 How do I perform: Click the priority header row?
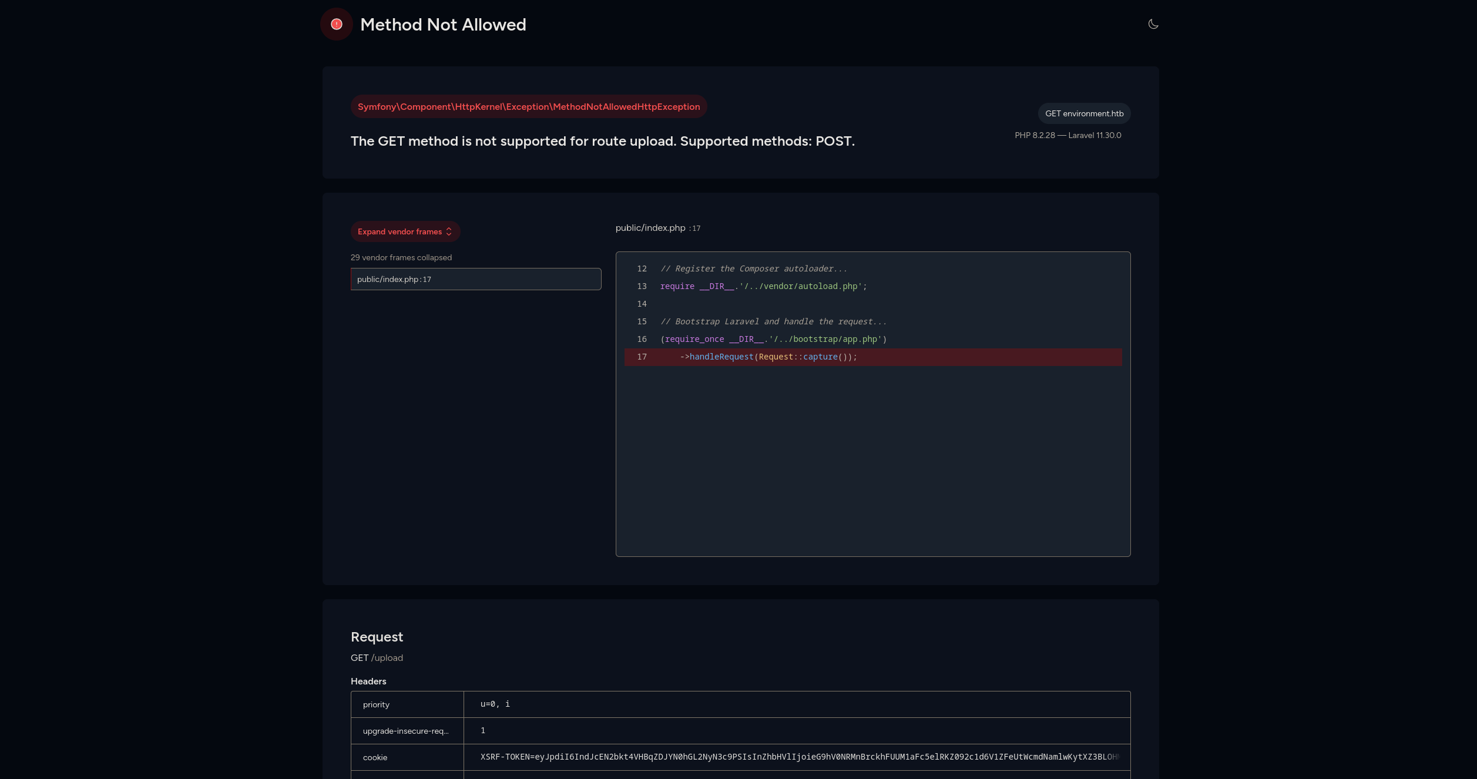tap(376, 704)
